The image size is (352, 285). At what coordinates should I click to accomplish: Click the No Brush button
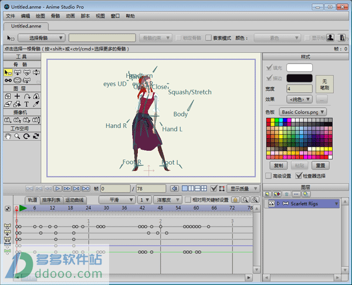point(324,84)
